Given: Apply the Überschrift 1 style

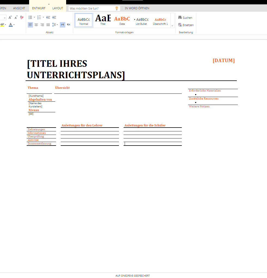Looking at the screenshot, I should point(160,20).
